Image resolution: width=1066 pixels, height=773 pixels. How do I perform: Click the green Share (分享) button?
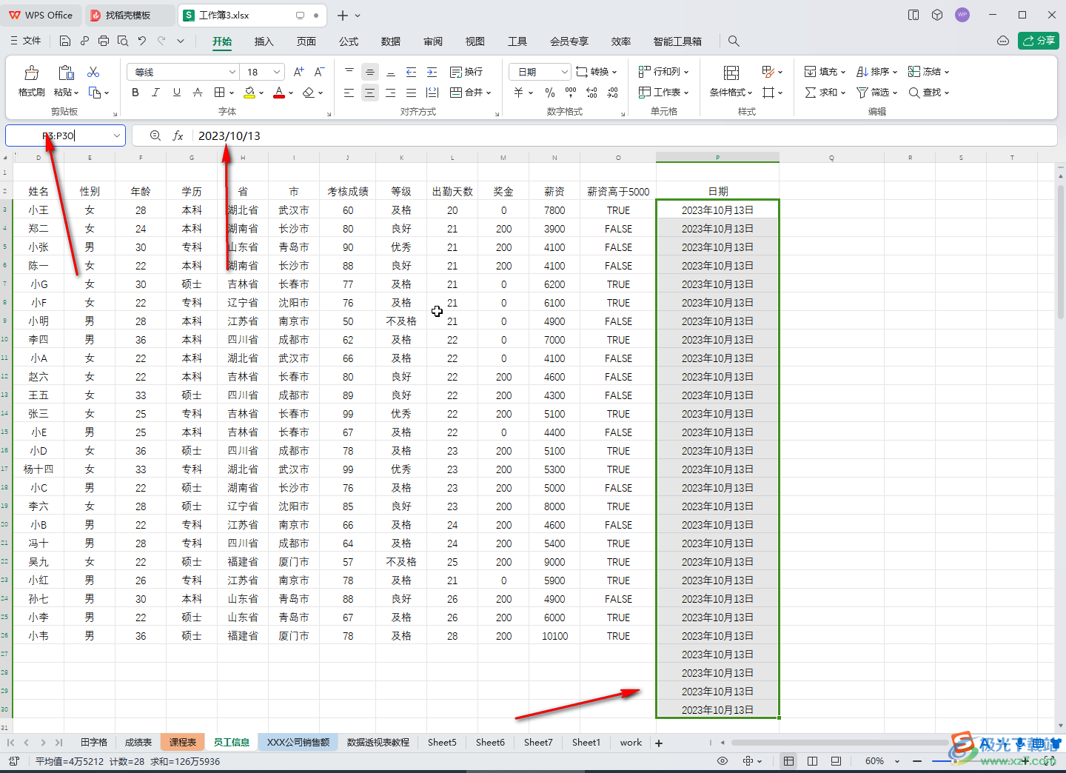pos(1039,41)
